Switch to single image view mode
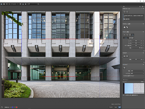Viewport: 145px width, 109px height. (x=1, y=4)
